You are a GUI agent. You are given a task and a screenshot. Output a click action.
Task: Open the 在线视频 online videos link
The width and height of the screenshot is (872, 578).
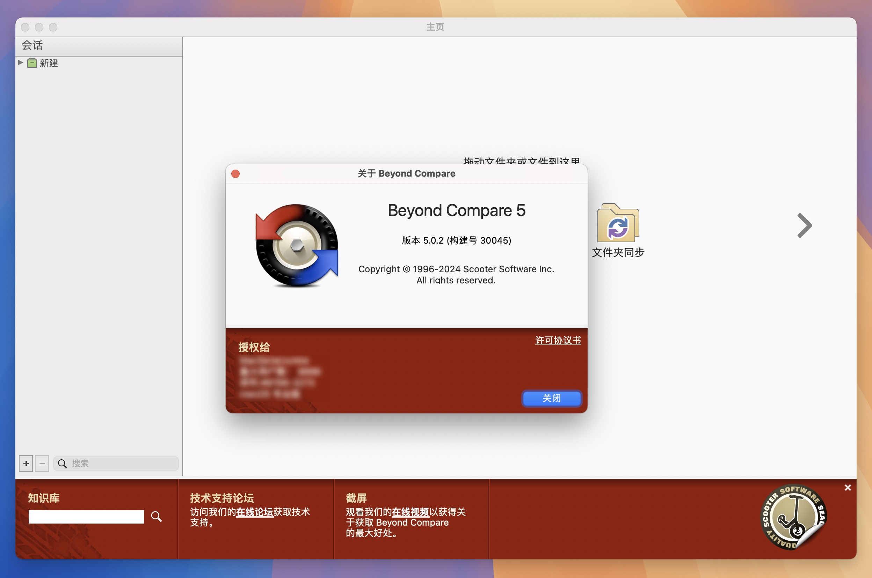click(410, 512)
